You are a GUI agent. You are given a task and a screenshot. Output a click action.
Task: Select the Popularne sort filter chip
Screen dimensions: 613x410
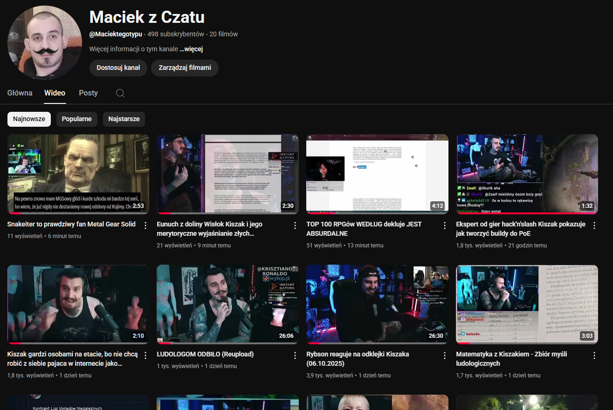(x=77, y=119)
